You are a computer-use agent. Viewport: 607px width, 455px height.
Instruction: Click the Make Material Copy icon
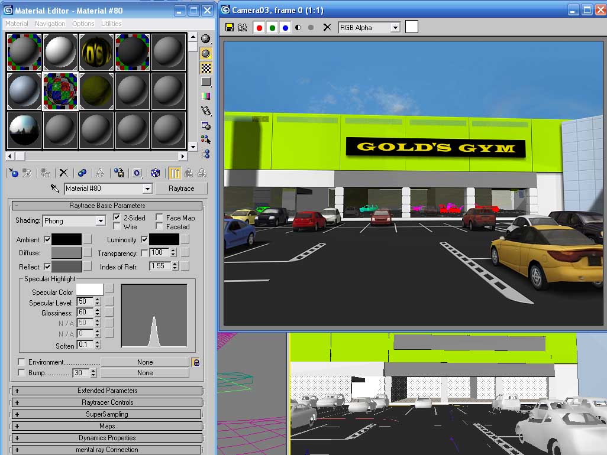click(x=82, y=173)
